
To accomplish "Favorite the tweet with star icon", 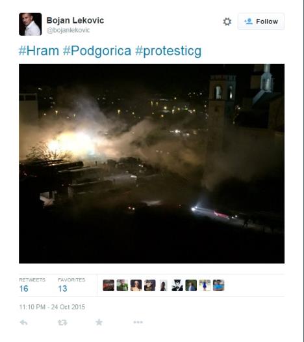I will pos(99,322).
